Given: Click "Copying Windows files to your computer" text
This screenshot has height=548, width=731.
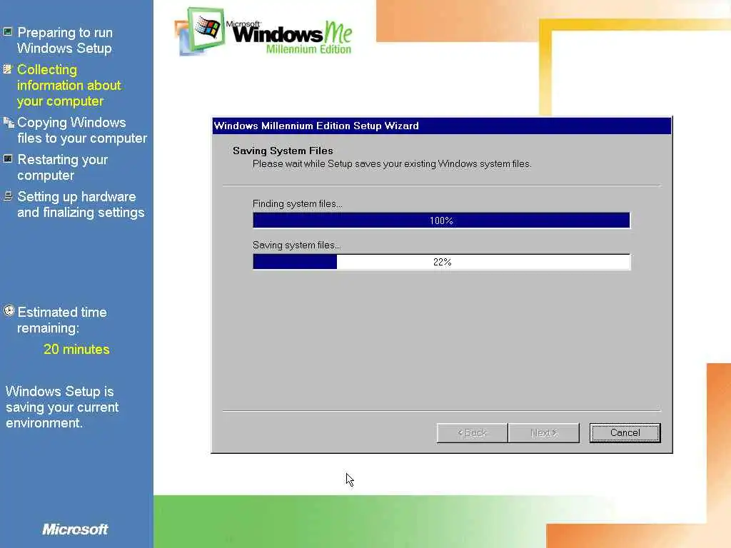Looking at the screenshot, I should coord(82,131).
